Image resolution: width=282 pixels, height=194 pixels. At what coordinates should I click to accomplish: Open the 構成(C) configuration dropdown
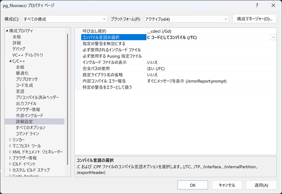coord(65,19)
